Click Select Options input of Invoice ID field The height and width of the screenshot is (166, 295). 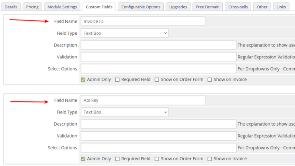[x=158, y=69]
